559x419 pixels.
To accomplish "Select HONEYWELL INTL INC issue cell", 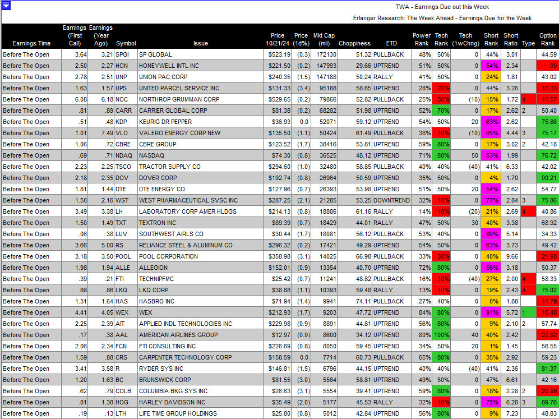I will [200, 66].
